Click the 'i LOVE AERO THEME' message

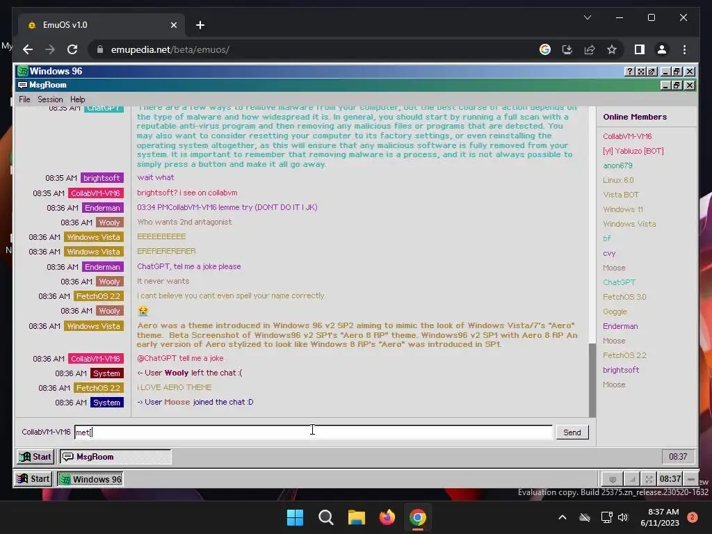pyautogui.click(x=174, y=387)
